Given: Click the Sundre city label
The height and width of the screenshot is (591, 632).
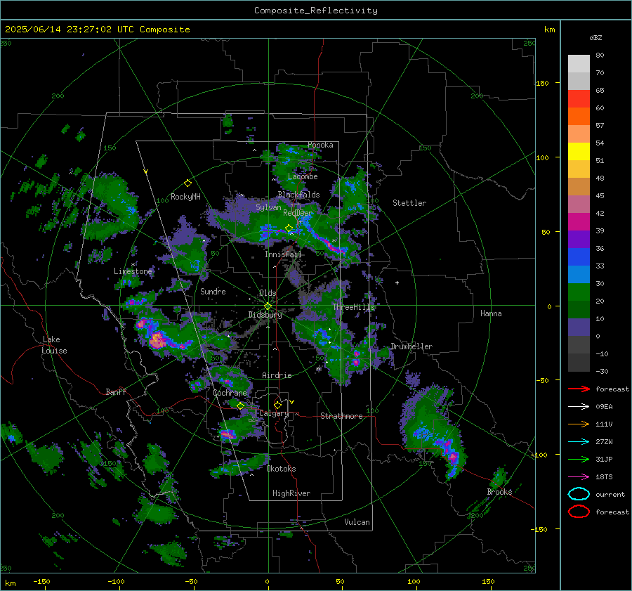Looking at the screenshot, I should click(x=213, y=291).
